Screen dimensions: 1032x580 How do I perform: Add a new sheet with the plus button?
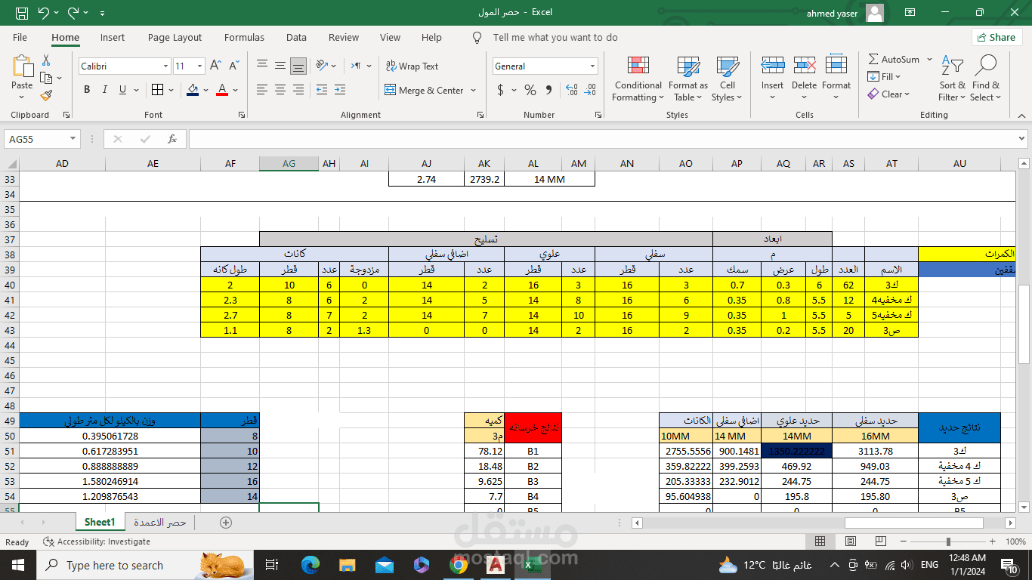click(x=225, y=522)
